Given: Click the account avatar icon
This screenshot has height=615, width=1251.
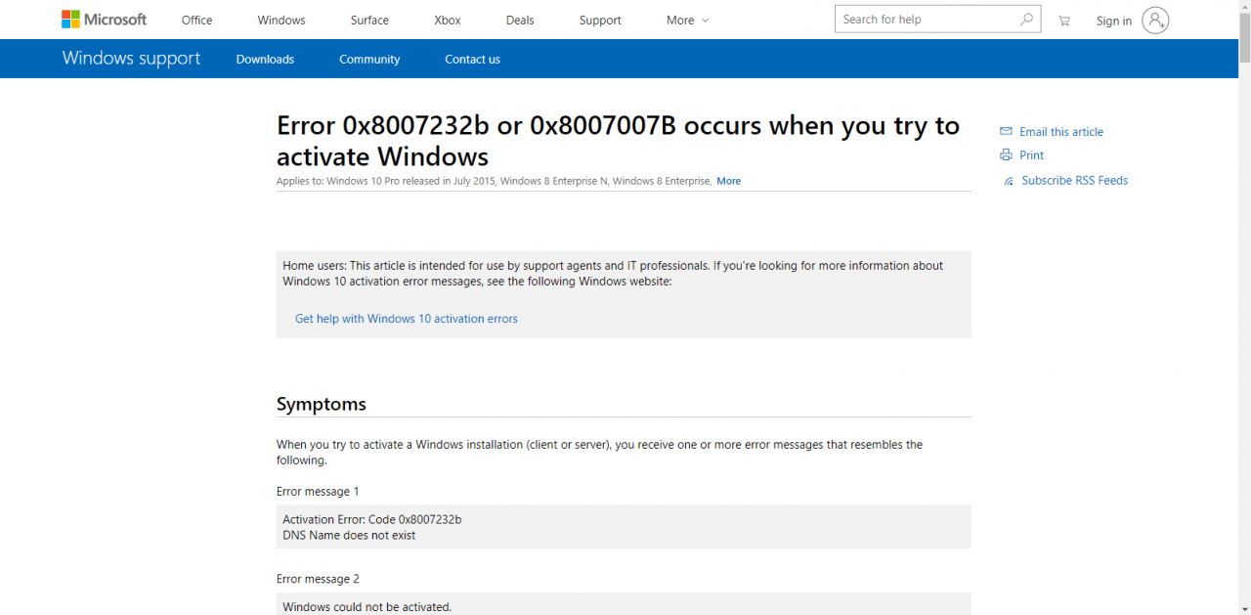Looking at the screenshot, I should point(1155,20).
